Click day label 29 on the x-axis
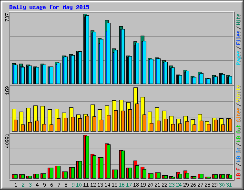Viewport: 244px width, 190px height. (x=214, y=185)
